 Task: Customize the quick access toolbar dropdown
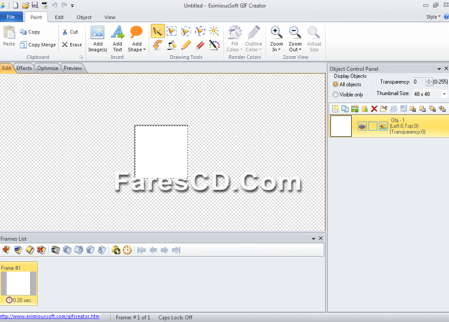[73, 5]
